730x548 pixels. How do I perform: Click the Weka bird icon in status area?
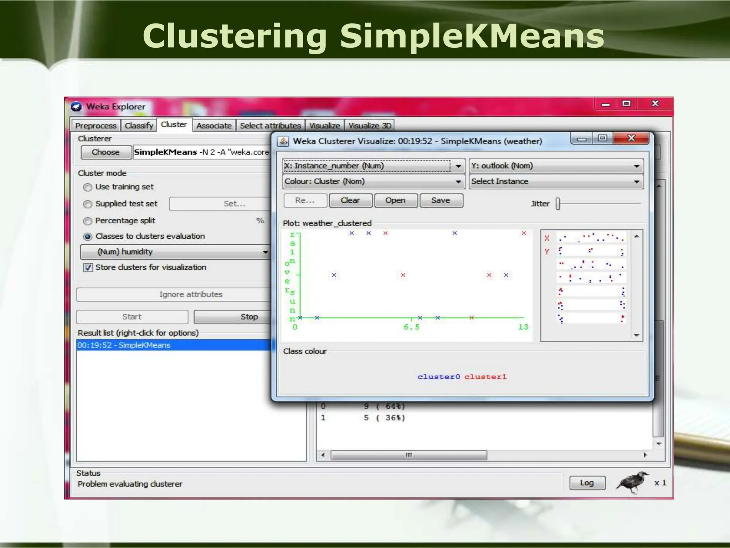coord(632,482)
